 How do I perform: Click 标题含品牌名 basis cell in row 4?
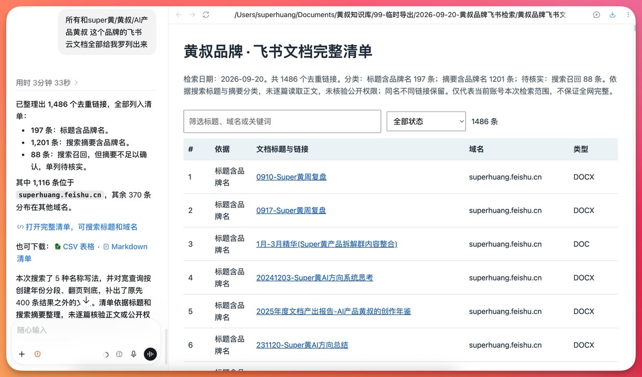pos(229,277)
